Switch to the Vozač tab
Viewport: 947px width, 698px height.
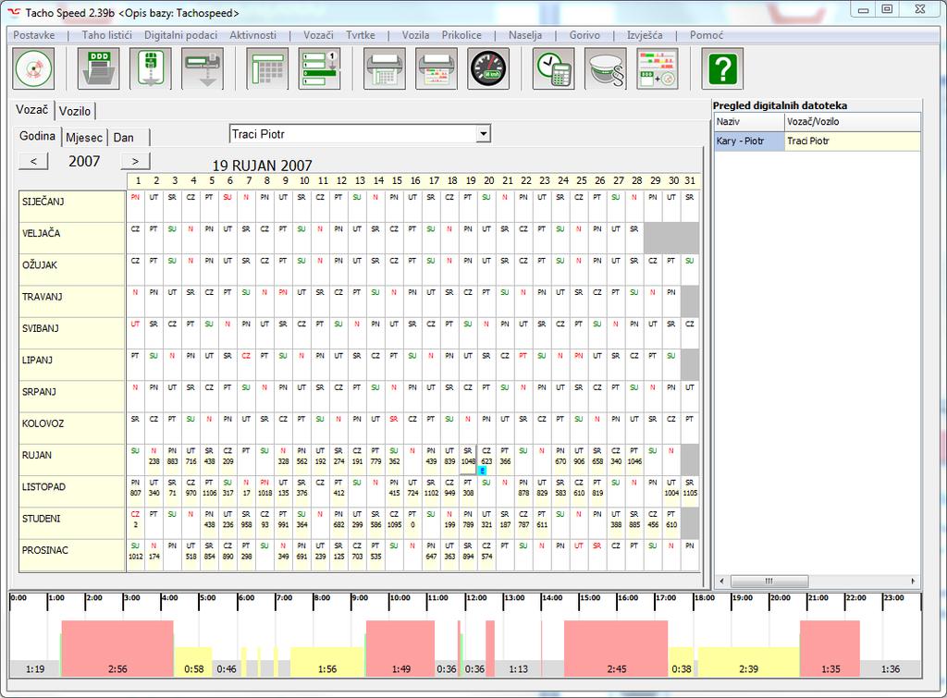(32, 110)
